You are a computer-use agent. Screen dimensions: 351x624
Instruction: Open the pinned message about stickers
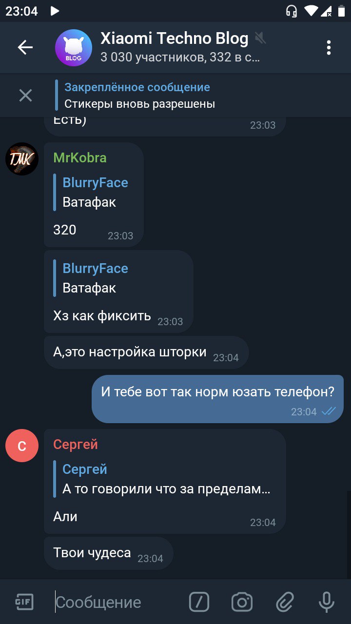coord(139,95)
